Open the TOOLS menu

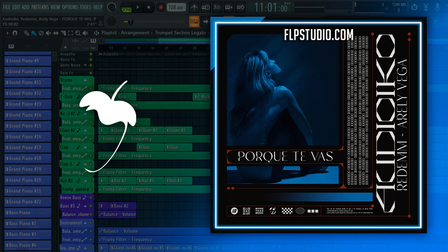[x=85, y=7]
